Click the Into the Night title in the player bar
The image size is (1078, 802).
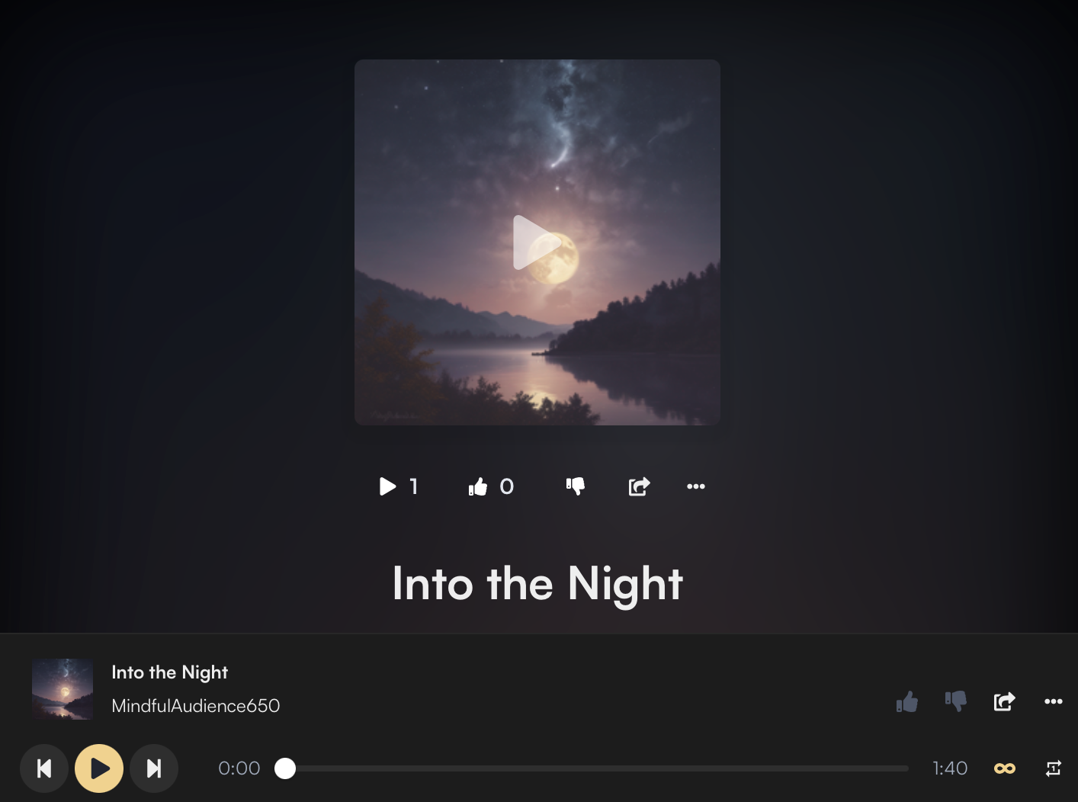[x=169, y=672]
